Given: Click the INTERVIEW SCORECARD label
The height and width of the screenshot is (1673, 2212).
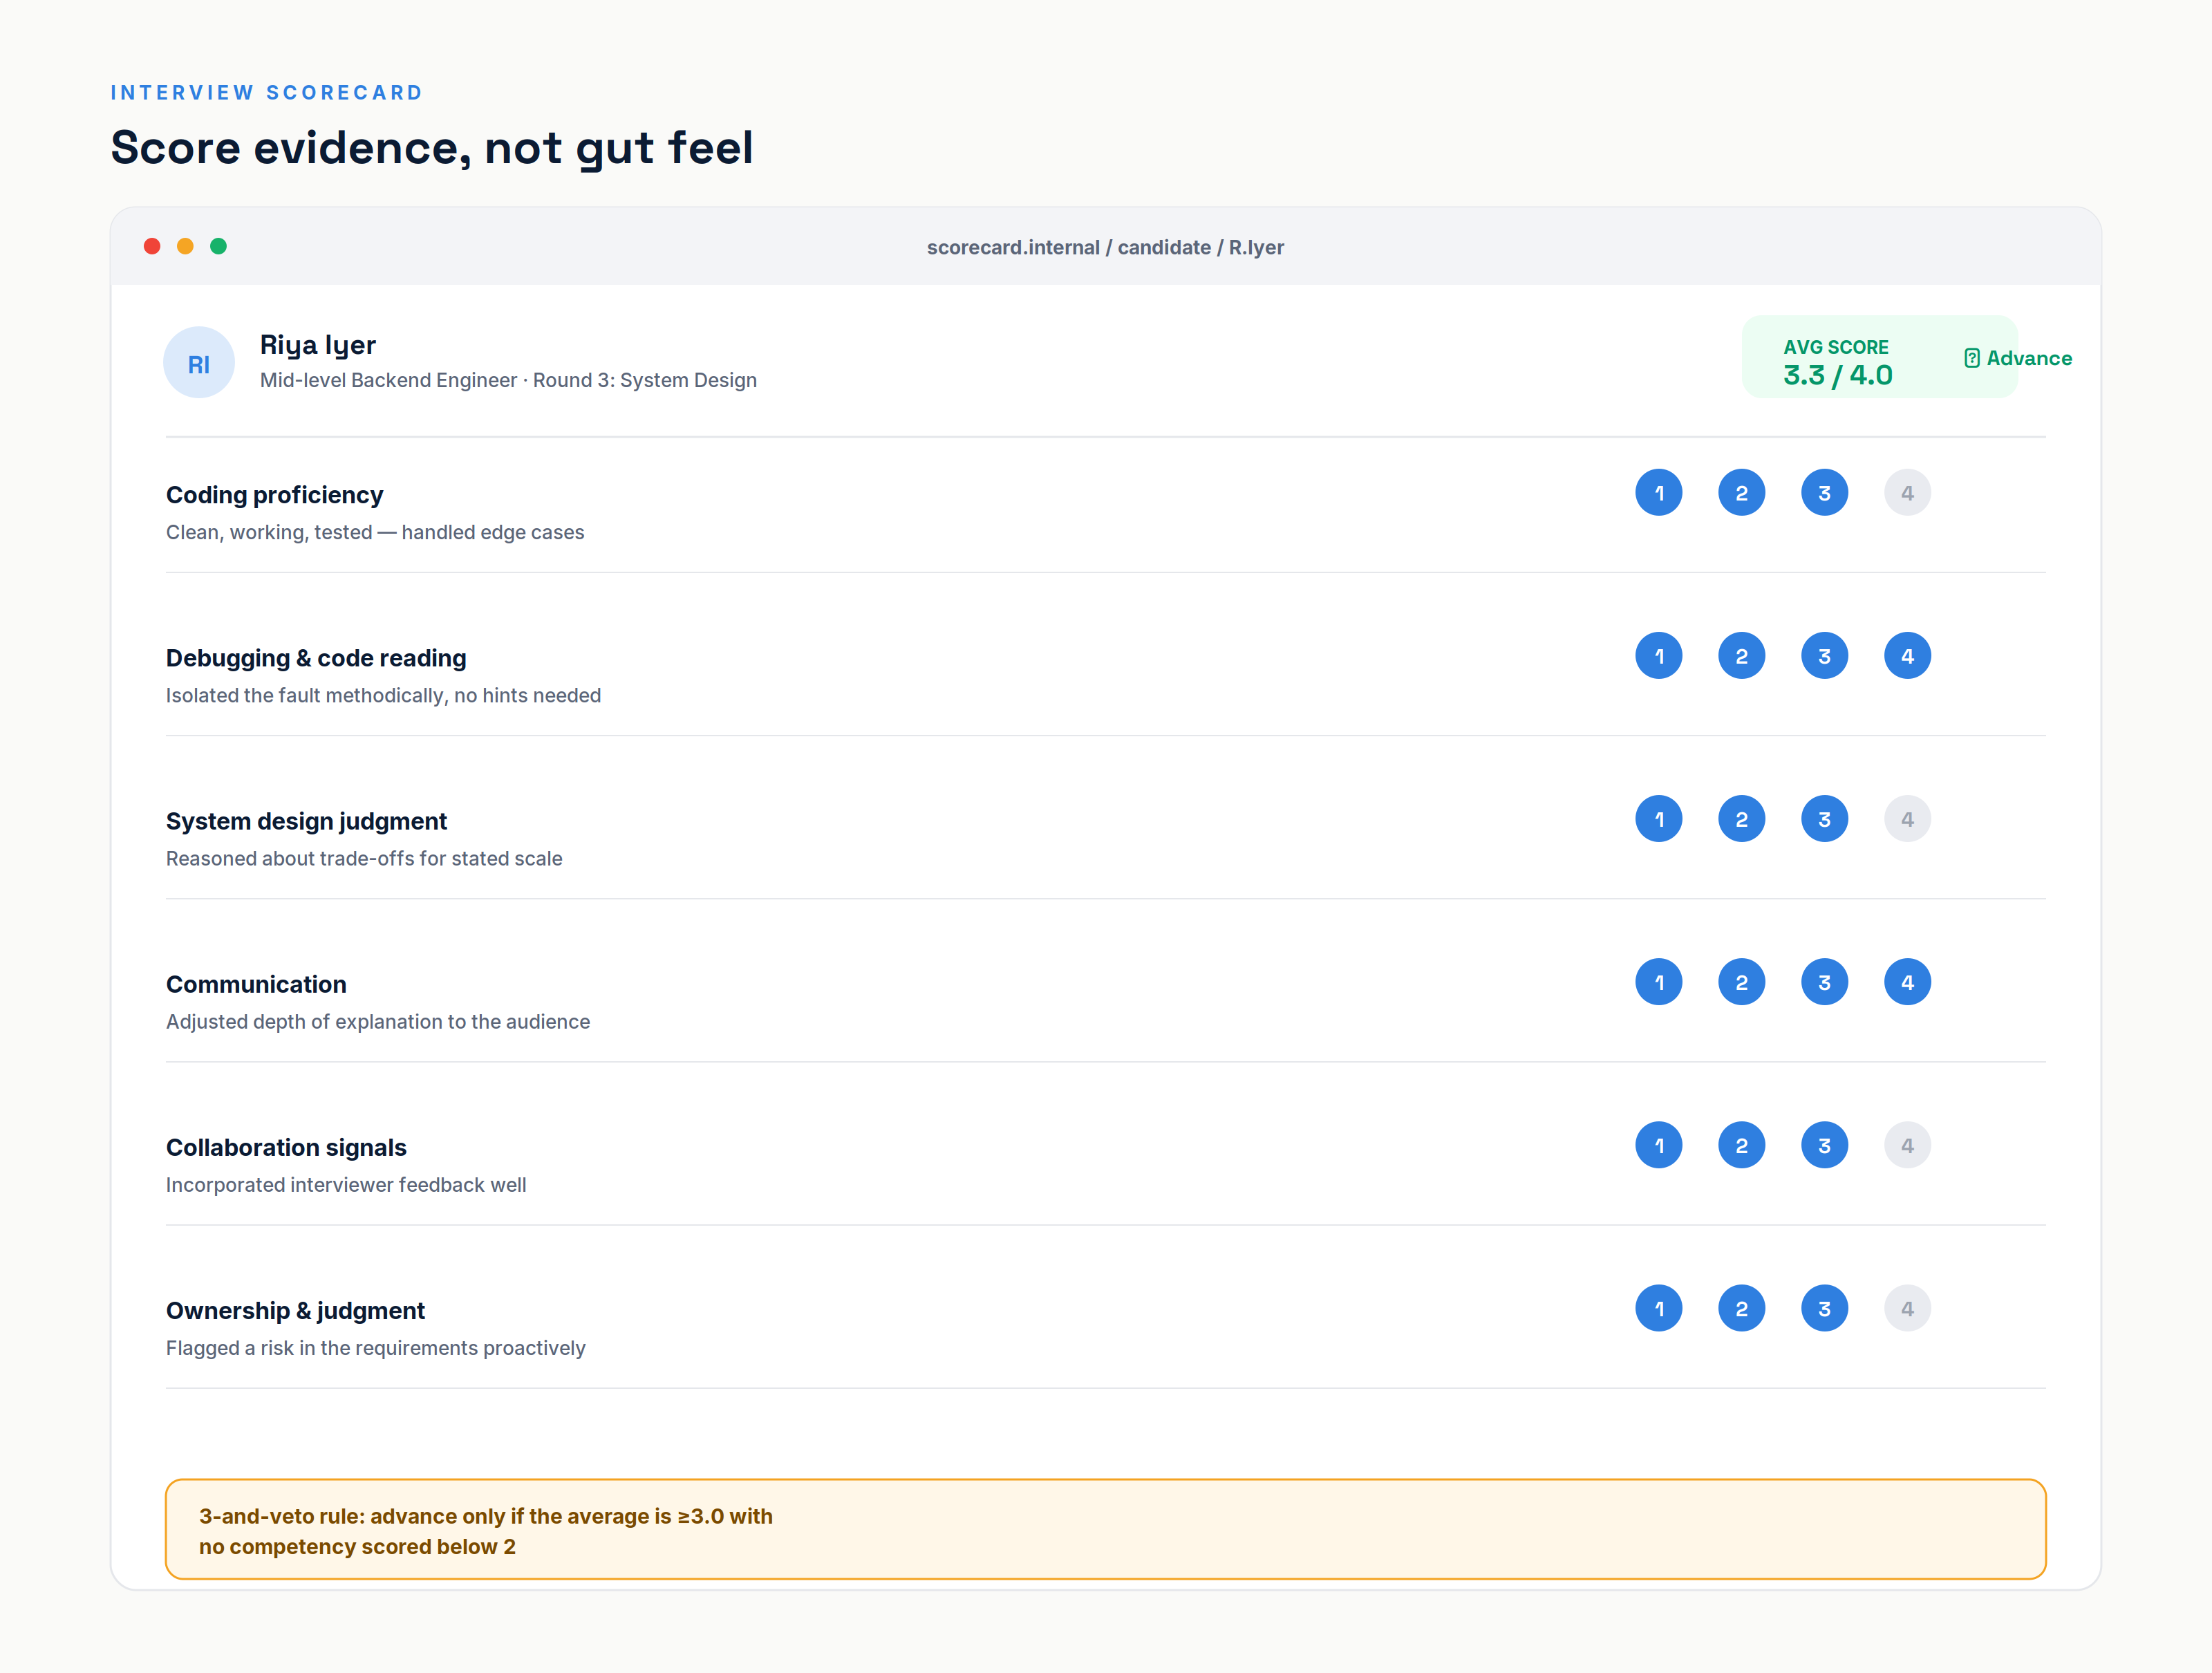Looking at the screenshot, I should (x=267, y=93).
